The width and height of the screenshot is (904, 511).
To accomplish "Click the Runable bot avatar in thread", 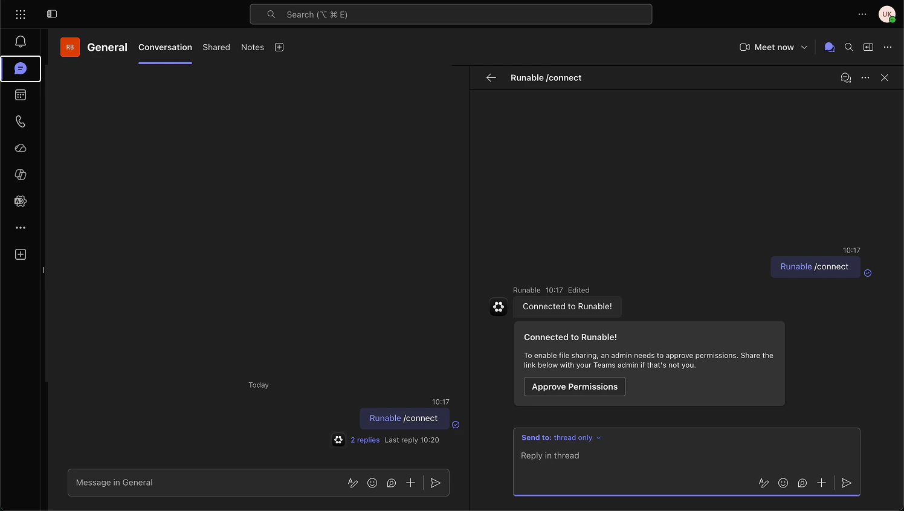I will [499, 307].
